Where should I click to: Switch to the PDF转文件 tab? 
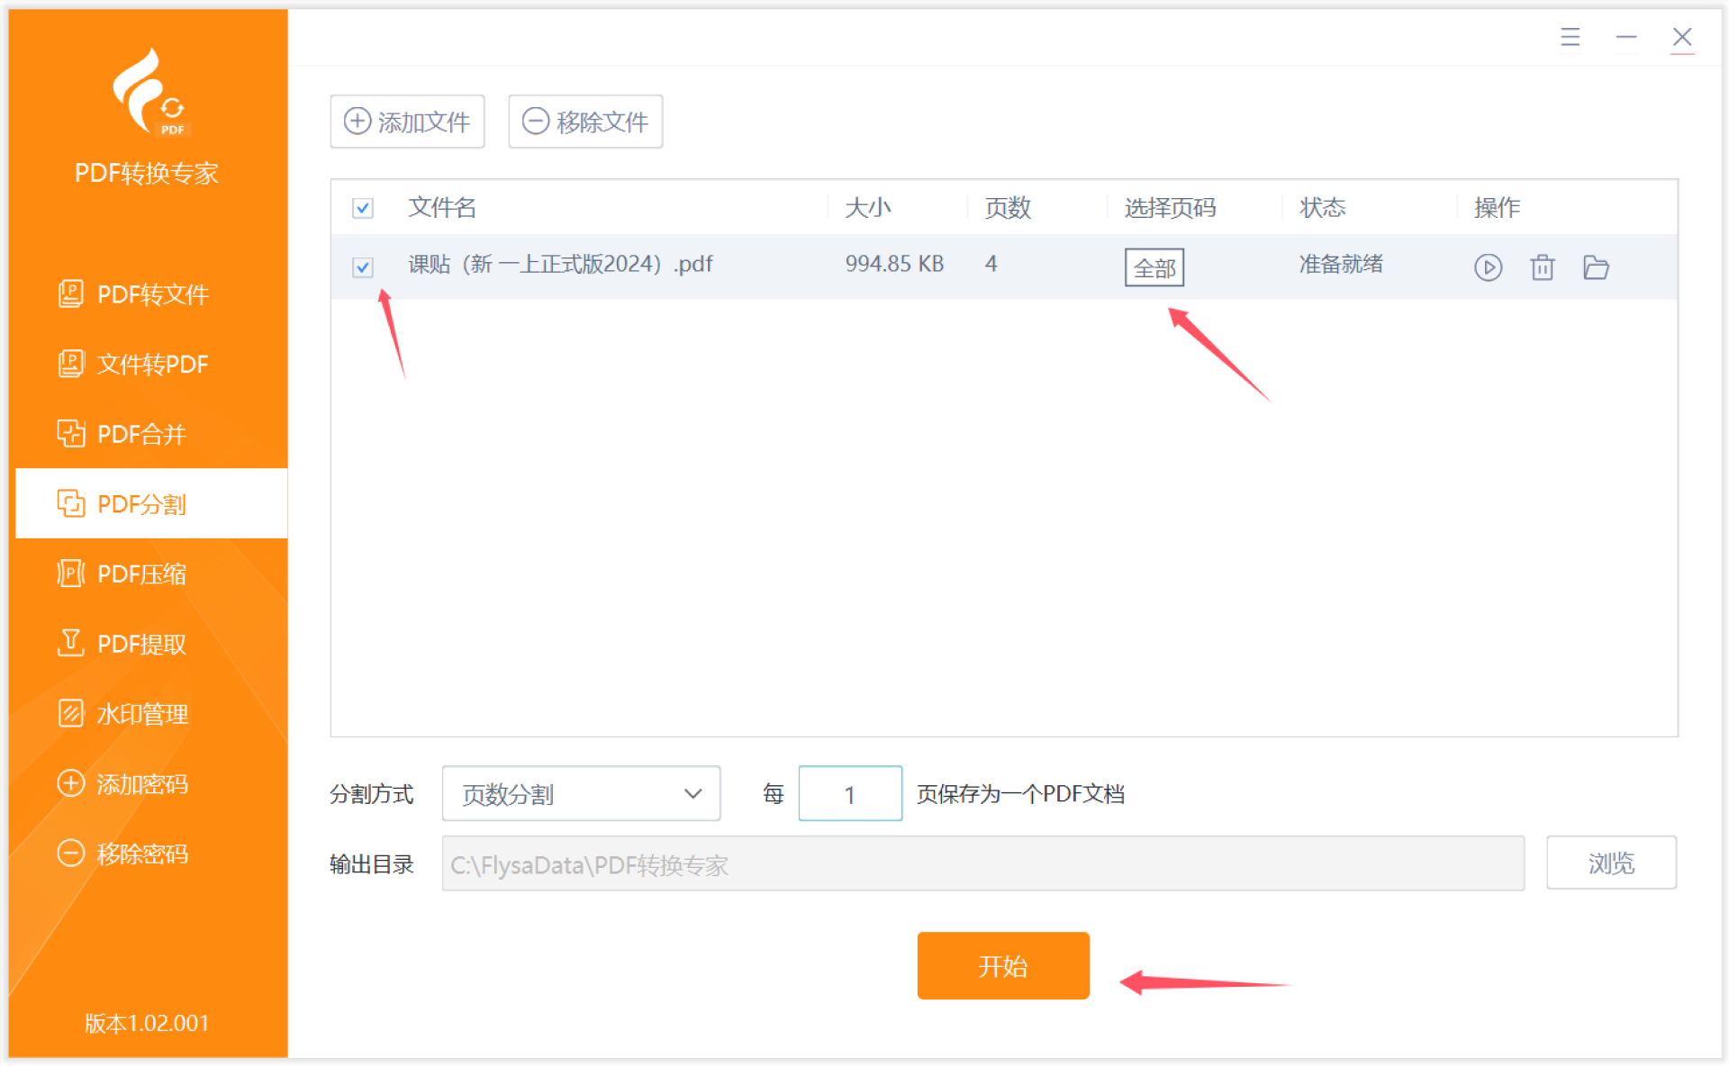[x=151, y=294]
